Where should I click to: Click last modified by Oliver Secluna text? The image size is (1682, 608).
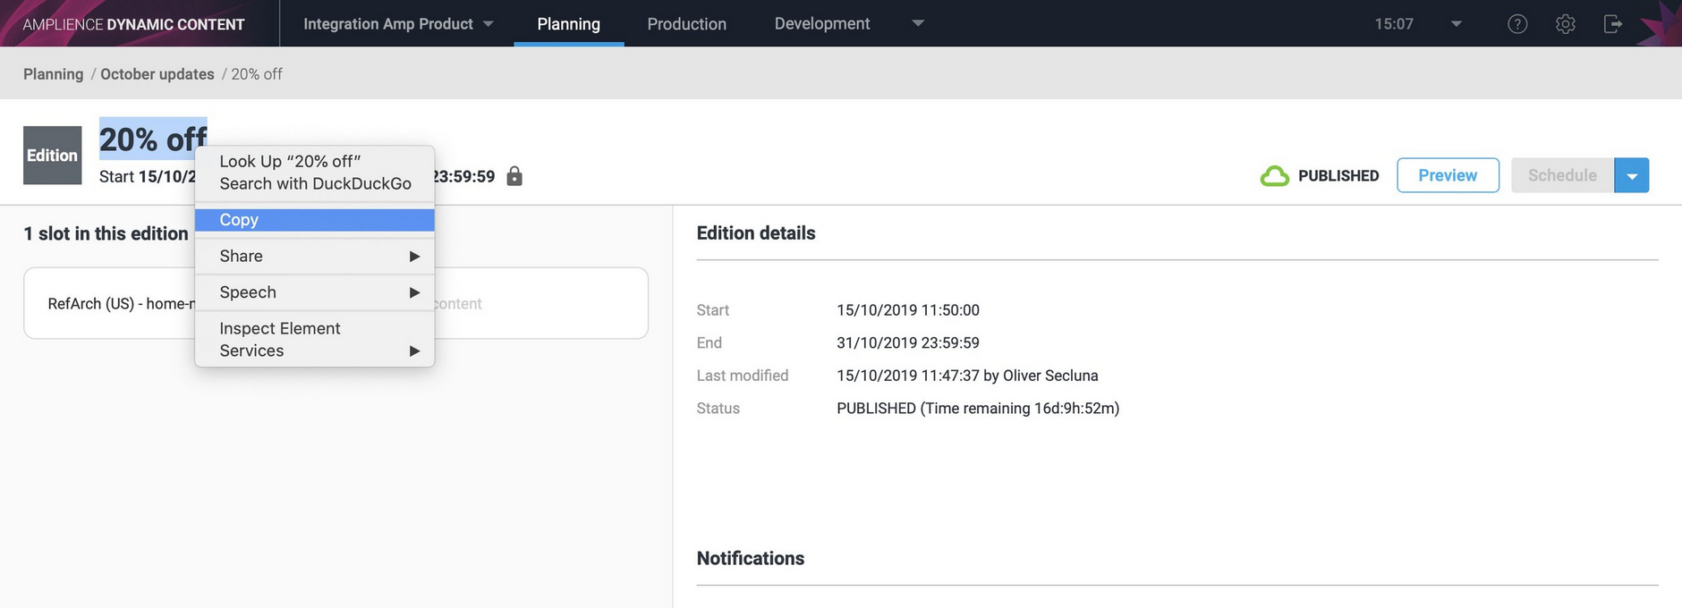(x=967, y=376)
